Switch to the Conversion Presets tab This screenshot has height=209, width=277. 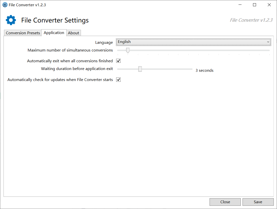[x=22, y=33]
